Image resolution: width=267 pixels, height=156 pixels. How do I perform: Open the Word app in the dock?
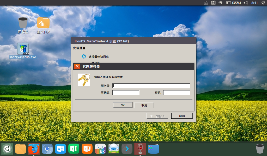(x=60, y=149)
